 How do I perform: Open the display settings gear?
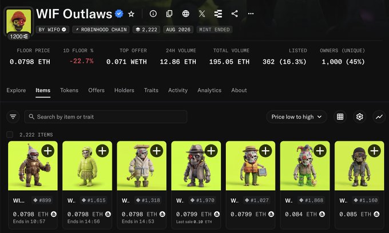(359, 116)
